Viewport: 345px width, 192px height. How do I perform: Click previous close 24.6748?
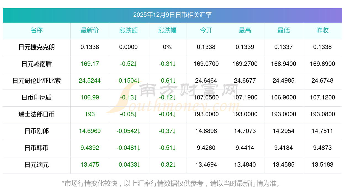coord(322,81)
